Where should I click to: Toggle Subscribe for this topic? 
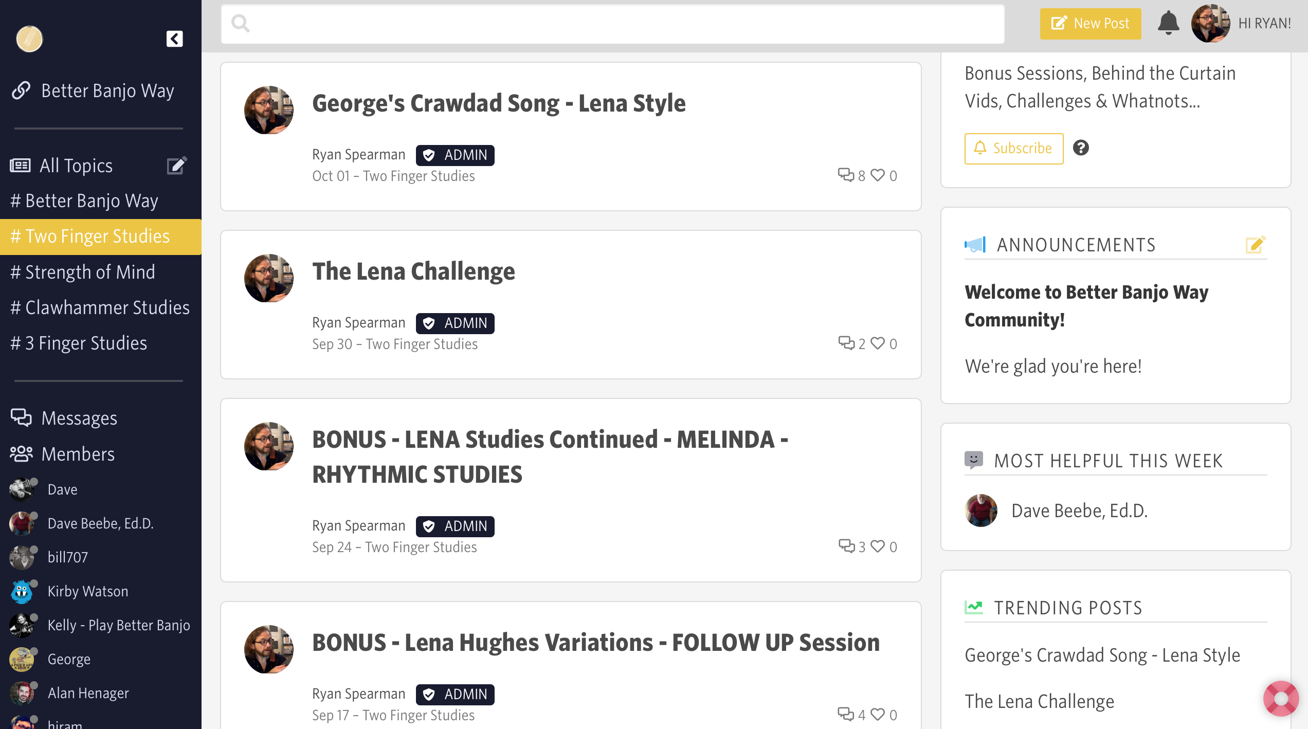1013,149
